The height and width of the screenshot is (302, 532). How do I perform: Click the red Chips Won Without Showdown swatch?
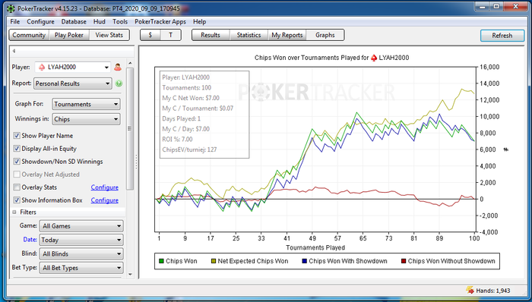[x=404, y=261]
